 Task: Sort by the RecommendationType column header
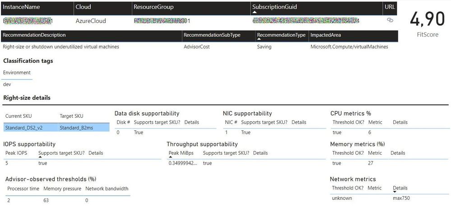(281, 35)
